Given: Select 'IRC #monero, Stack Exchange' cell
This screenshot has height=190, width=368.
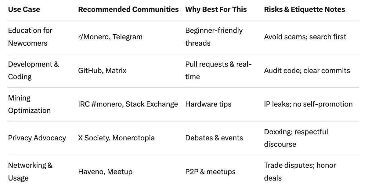Looking at the screenshot, I should coord(128,104).
